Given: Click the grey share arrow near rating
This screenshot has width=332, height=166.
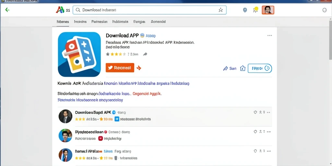Looking at the screenshot, I should click(145, 54).
